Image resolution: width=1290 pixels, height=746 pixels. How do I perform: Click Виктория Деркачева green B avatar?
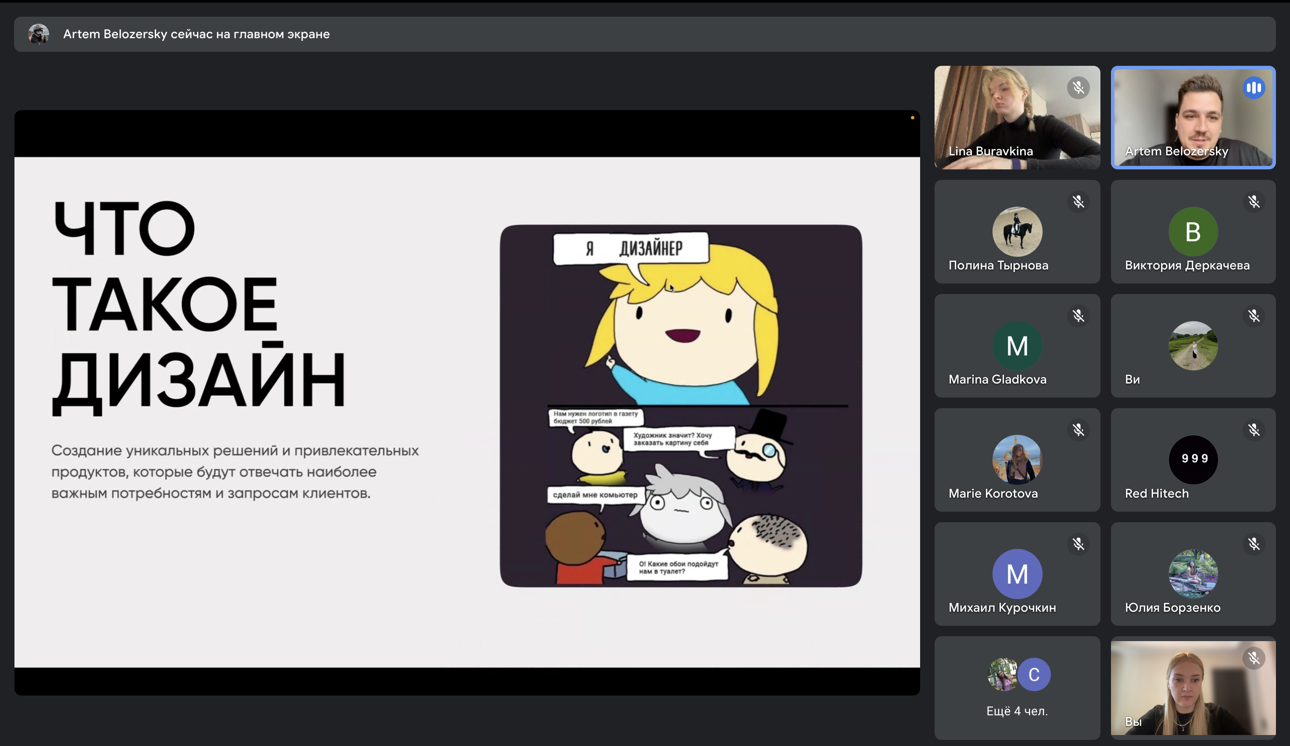[1193, 231]
